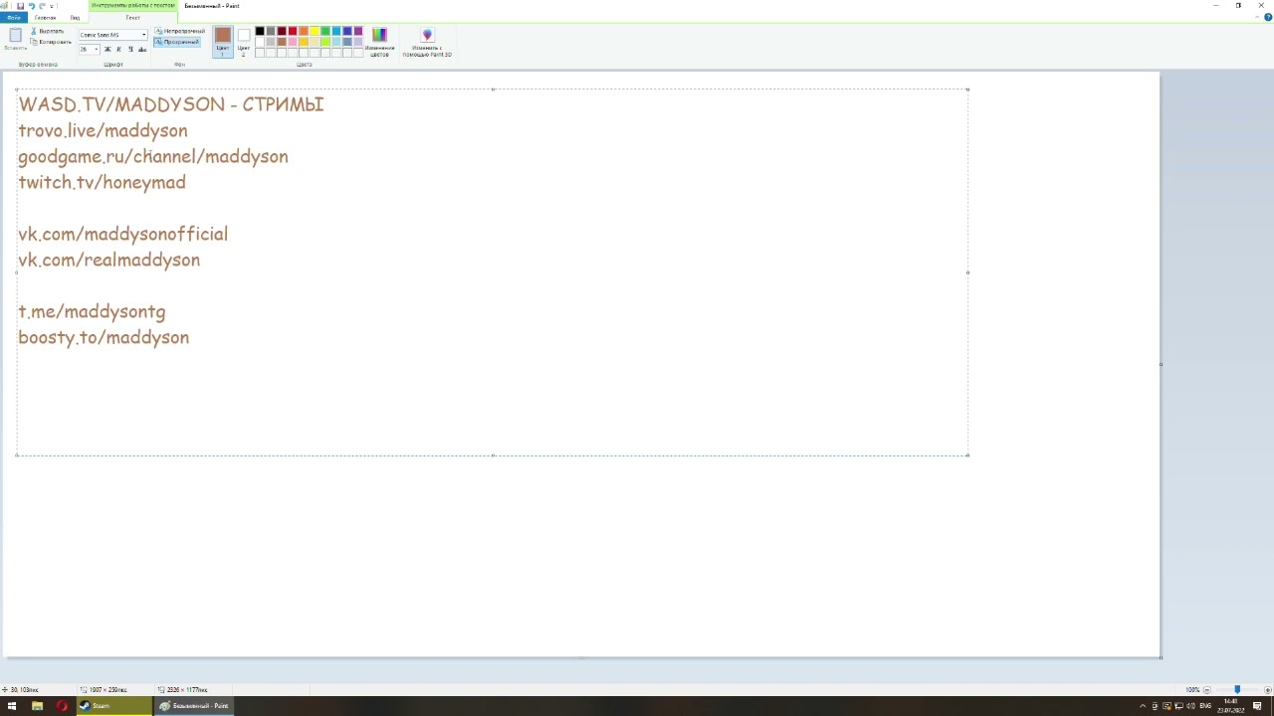Open the quick access toolbar customize arrow
Screen dimensions: 1274x716
coord(53,6)
